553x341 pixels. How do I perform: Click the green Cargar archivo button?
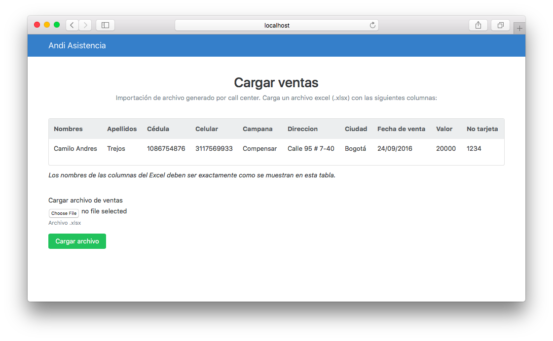tap(77, 241)
